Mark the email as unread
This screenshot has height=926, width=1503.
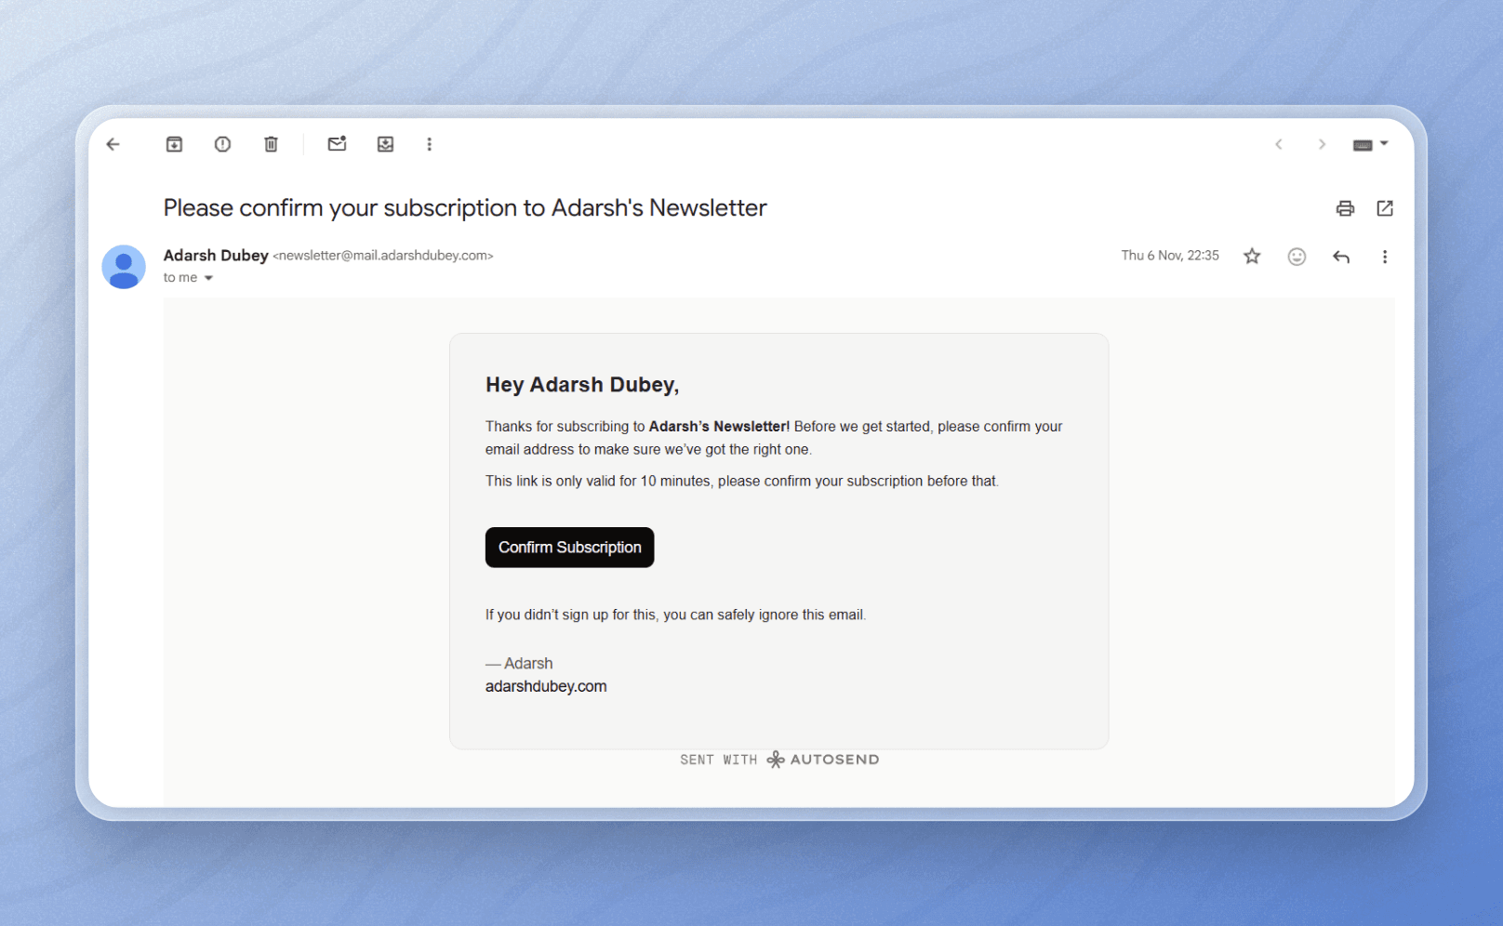pyautogui.click(x=337, y=143)
